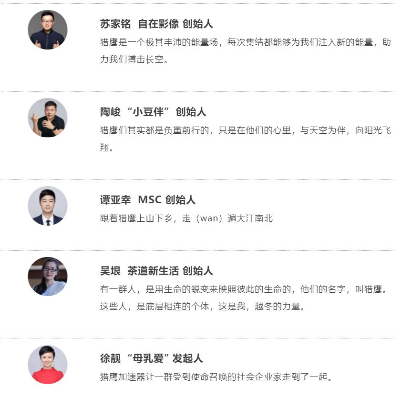
Task: Click 谭亚幸's circular profile photo
Action: (48, 206)
